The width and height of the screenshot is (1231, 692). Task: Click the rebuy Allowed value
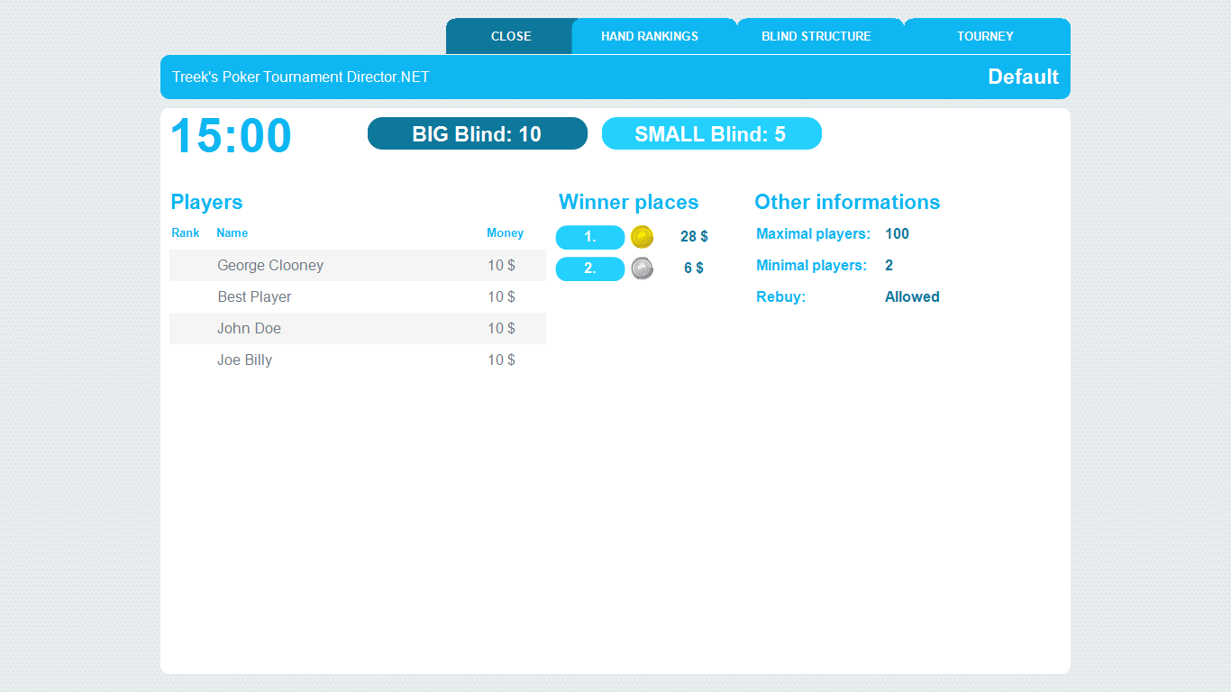[912, 296]
